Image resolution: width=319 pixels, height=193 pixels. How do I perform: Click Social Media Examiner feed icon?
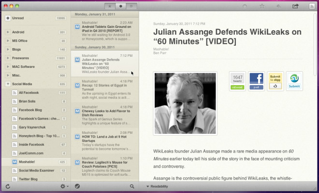[14, 170]
